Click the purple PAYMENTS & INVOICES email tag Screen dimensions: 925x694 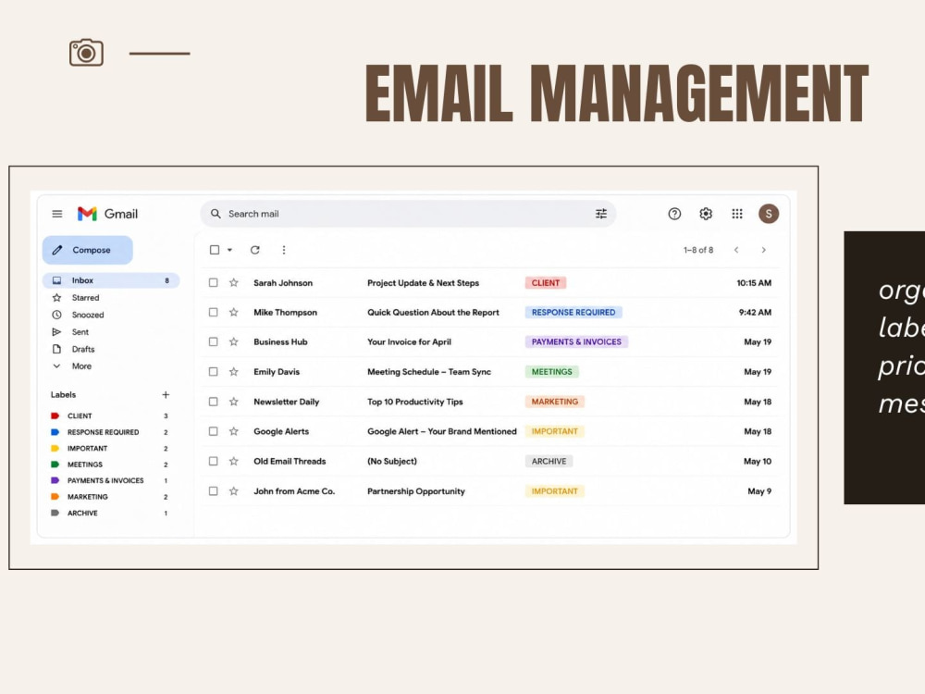[576, 341]
